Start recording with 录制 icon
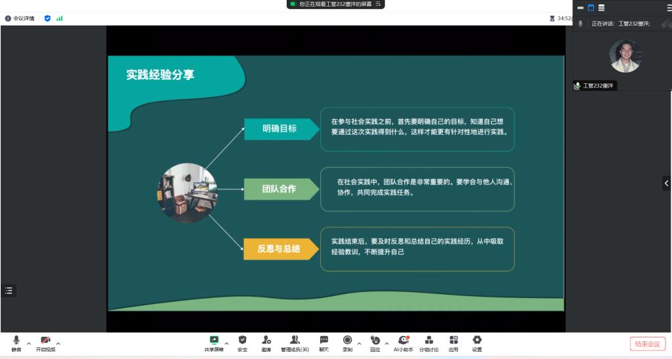This screenshot has height=359, width=672. coord(347,343)
